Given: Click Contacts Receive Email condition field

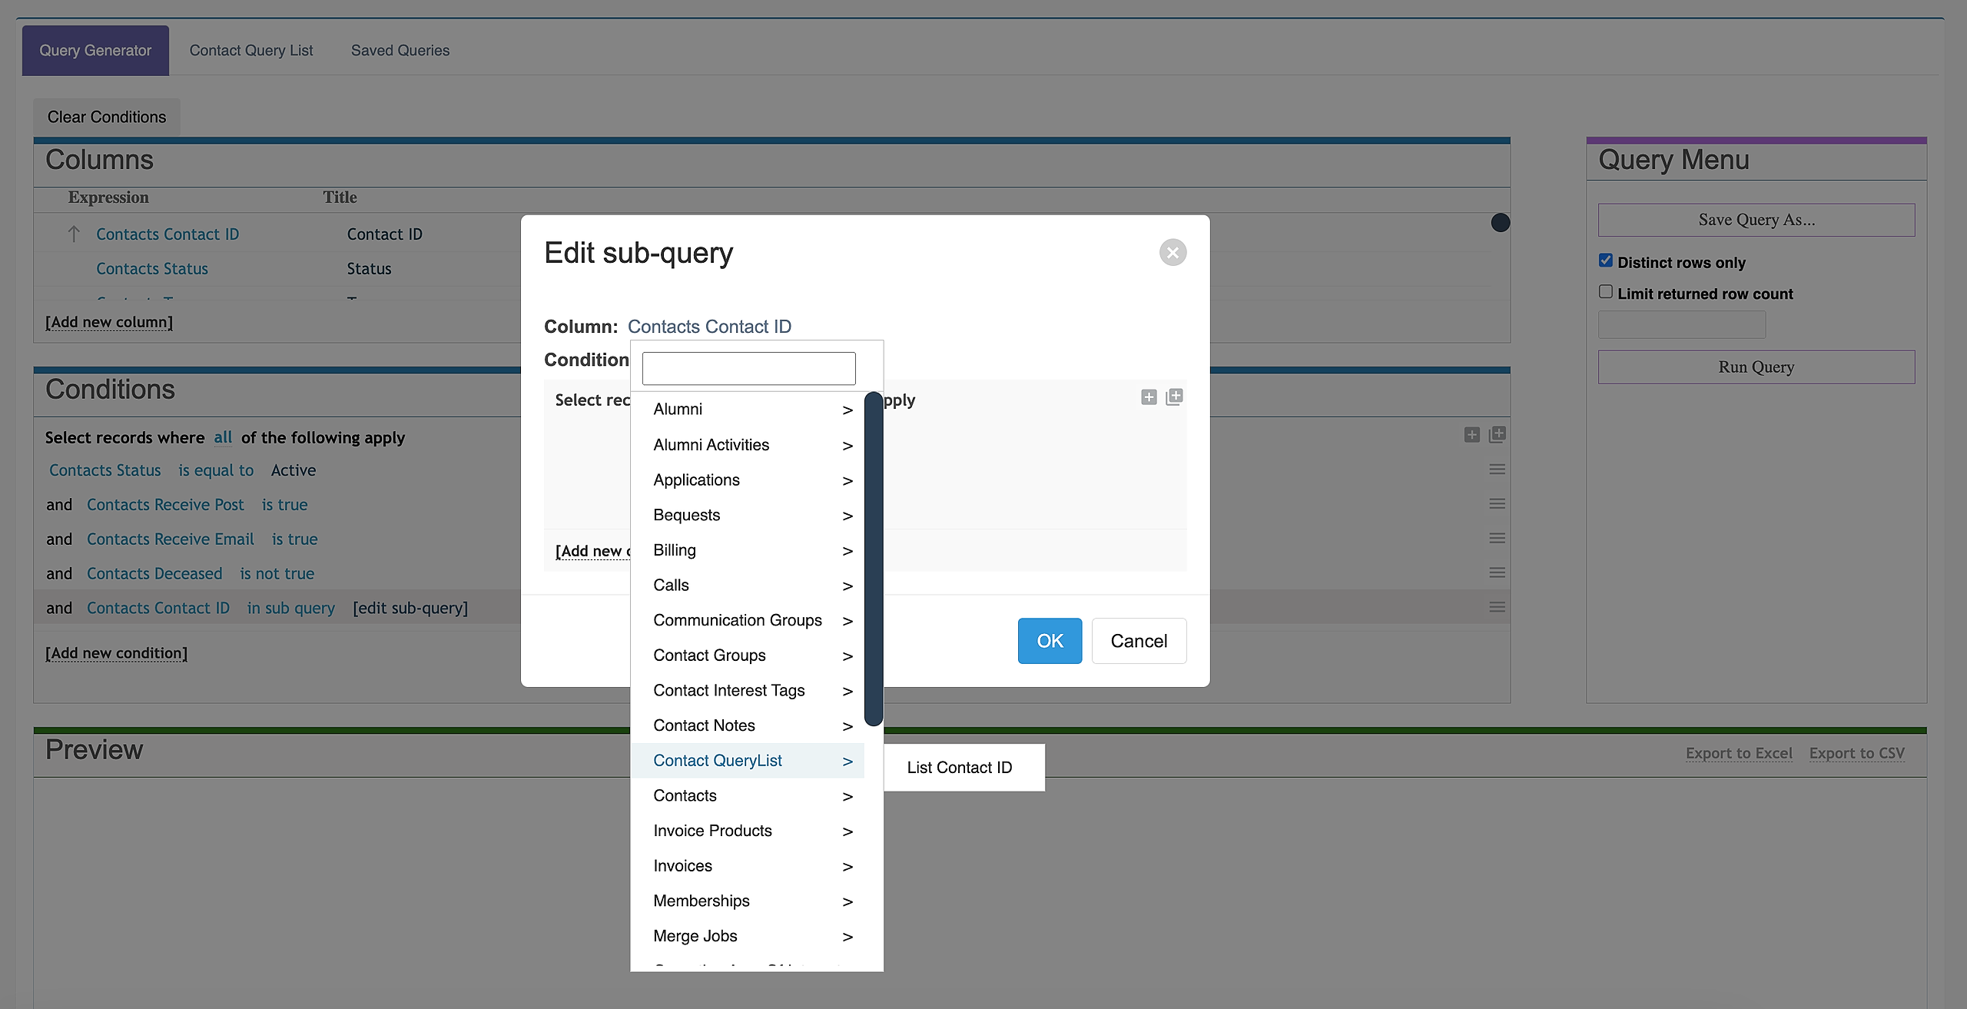Looking at the screenshot, I should point(171,539).
